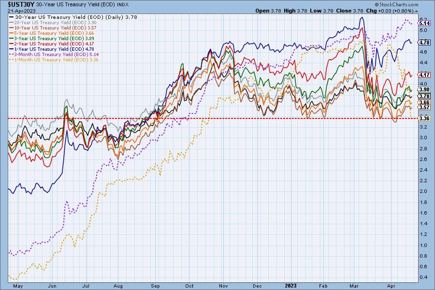Select the 5-Year US Treasury Yield legend entry
Screen dimensions: 435x290
pos(52,33)
